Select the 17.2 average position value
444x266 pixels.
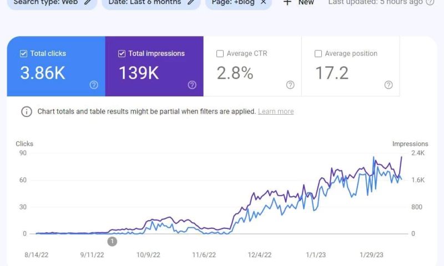tap(332, 73)
